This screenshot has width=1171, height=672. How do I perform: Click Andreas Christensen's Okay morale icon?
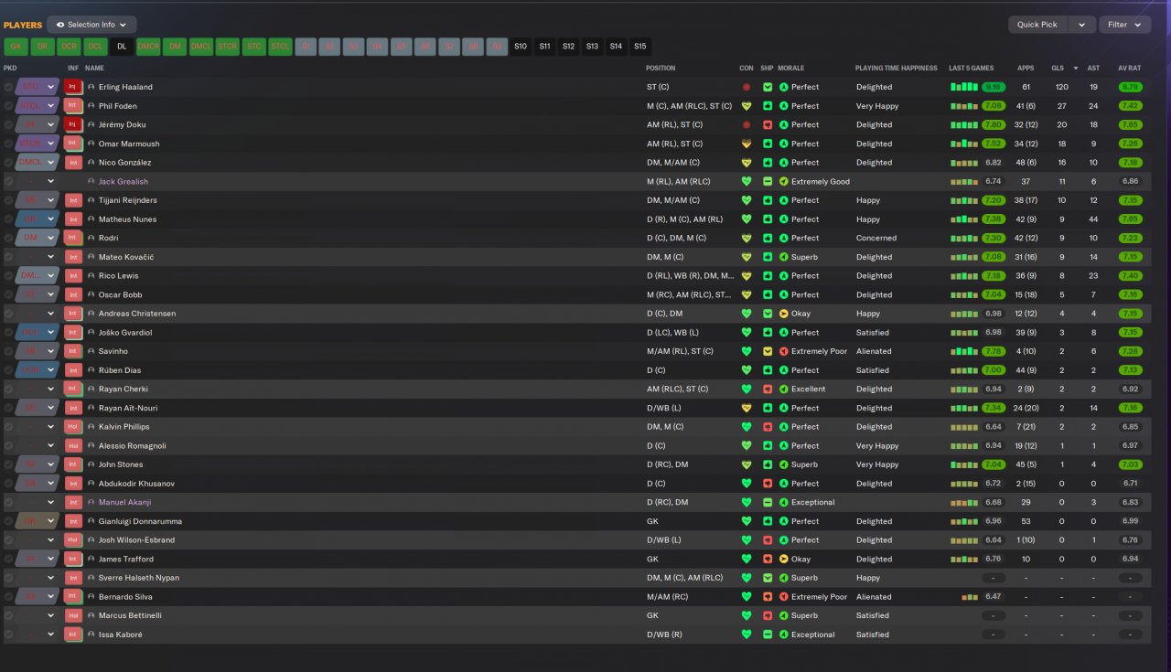click(783, 314)
